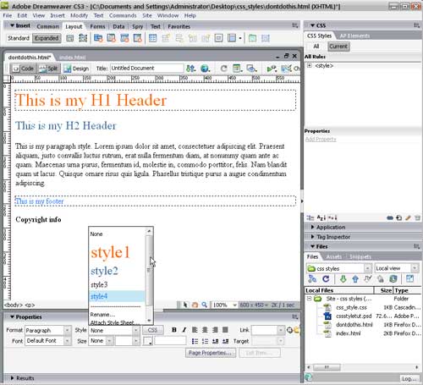The height and width of the screenshot is (385, 423).
Task: Open the Commands menu
Action: pyautogui.click(x=123, y=15)
